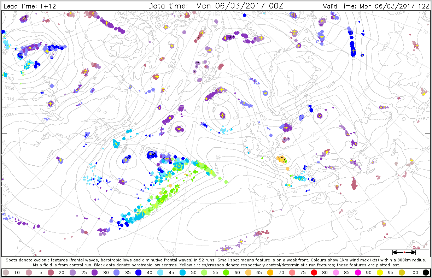Click the legend value label "100"
Screen dimensions: 432x278
(x=414, y=273)
